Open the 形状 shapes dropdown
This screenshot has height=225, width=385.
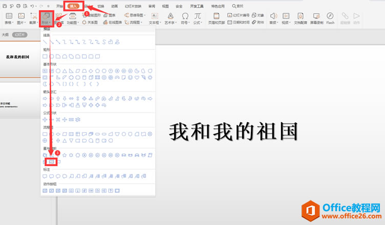47,18
